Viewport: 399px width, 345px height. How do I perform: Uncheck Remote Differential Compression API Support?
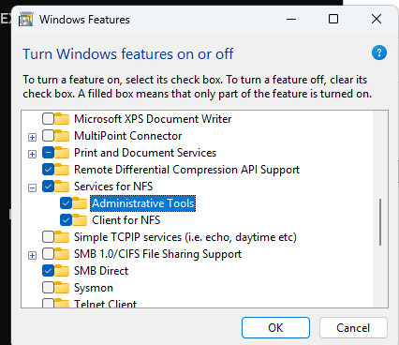point(48,170)
